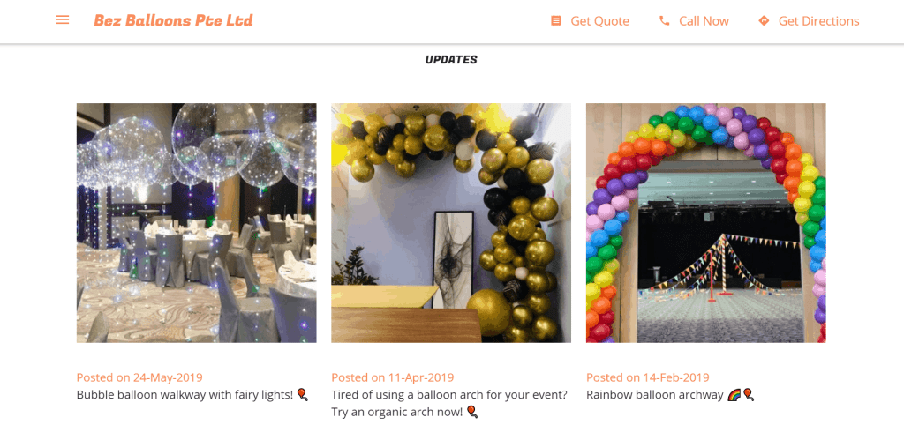The height and width of the screenshot is (425, 904).
Task: Click balloon emoji after organic arch text
Action: 471,413
